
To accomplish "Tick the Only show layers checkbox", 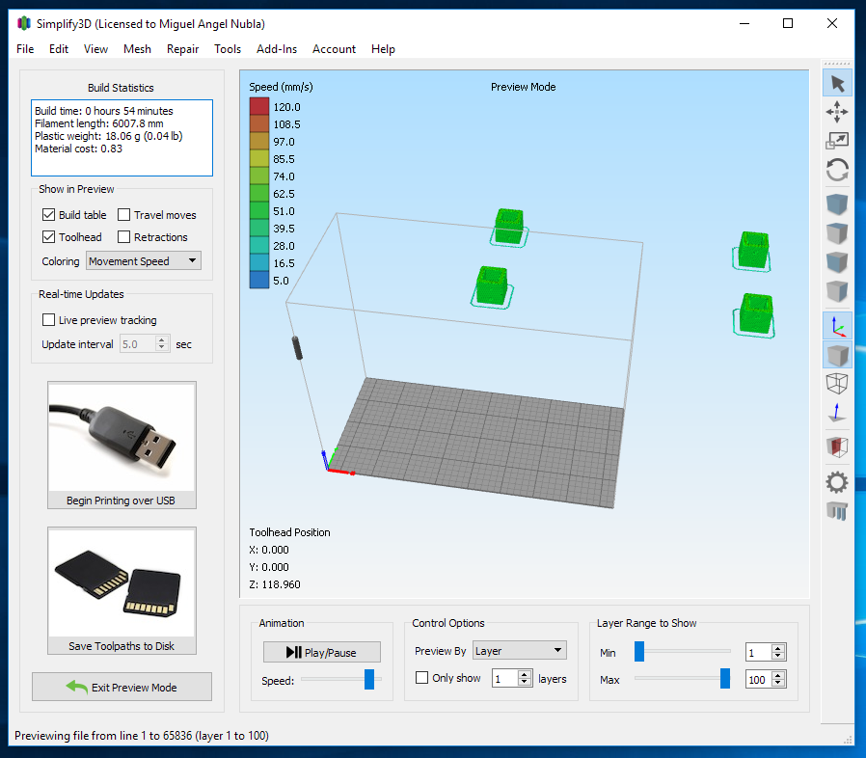I will (x=421, y=677).
